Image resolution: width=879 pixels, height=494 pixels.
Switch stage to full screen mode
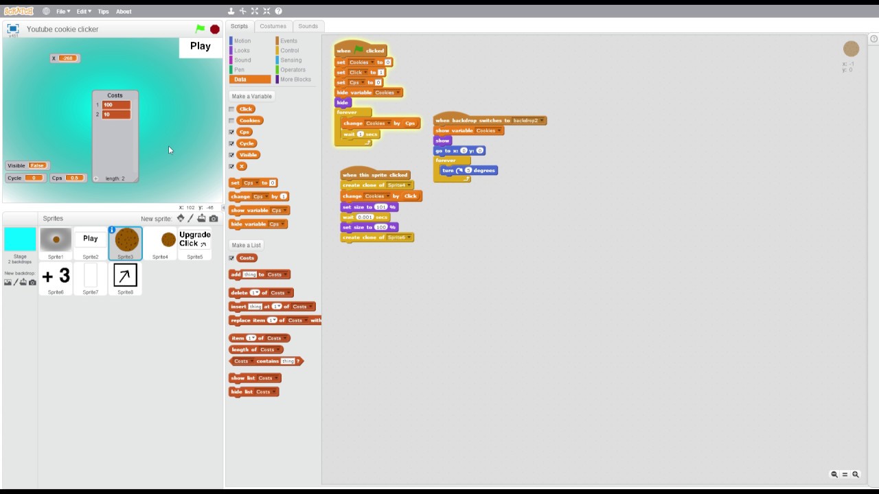coord(12,29)
